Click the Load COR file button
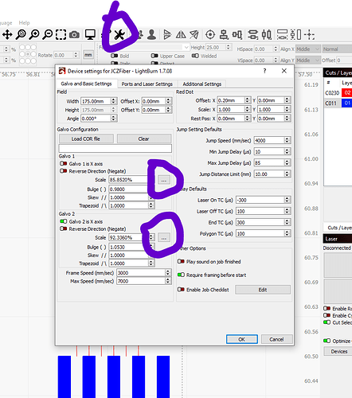 tap(86, 139)
